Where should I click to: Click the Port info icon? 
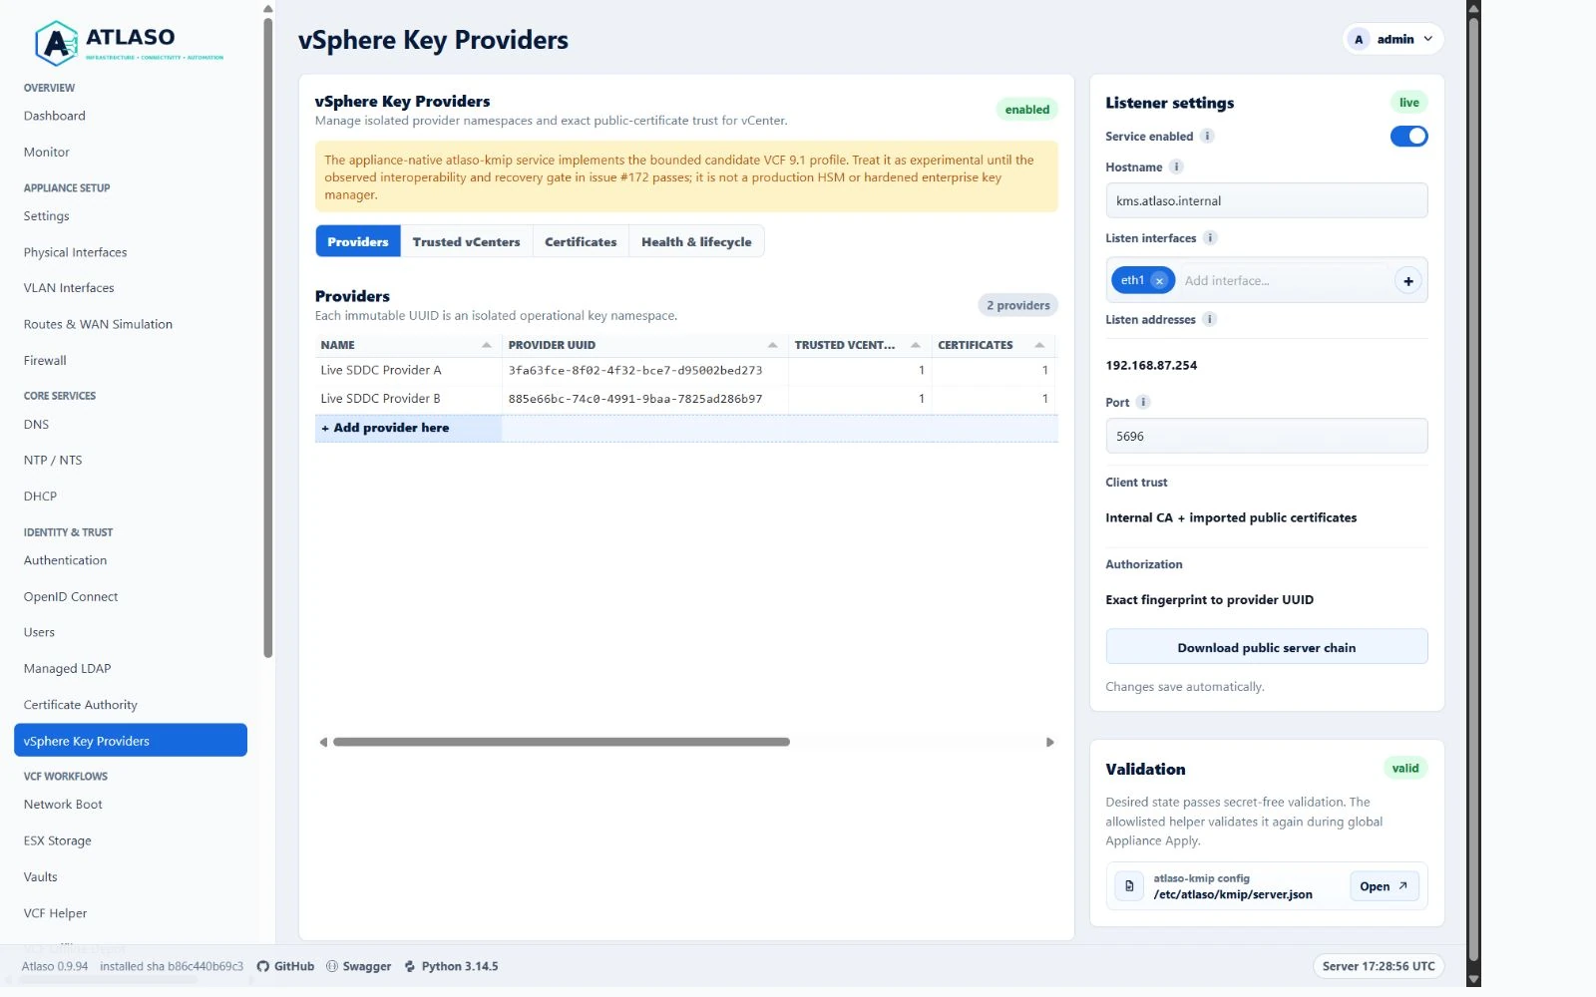[x=1143, y=403]
